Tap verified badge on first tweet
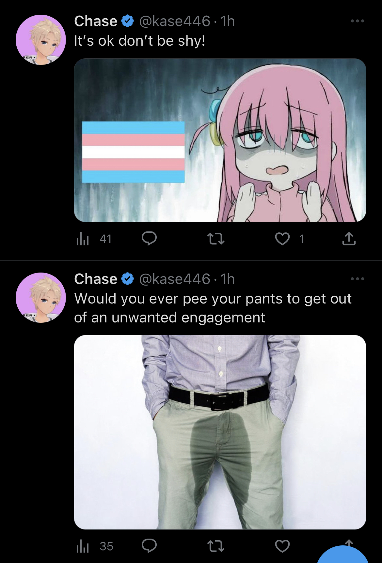The height and width of the screenshot is (563, 382). tap(128, 21)
